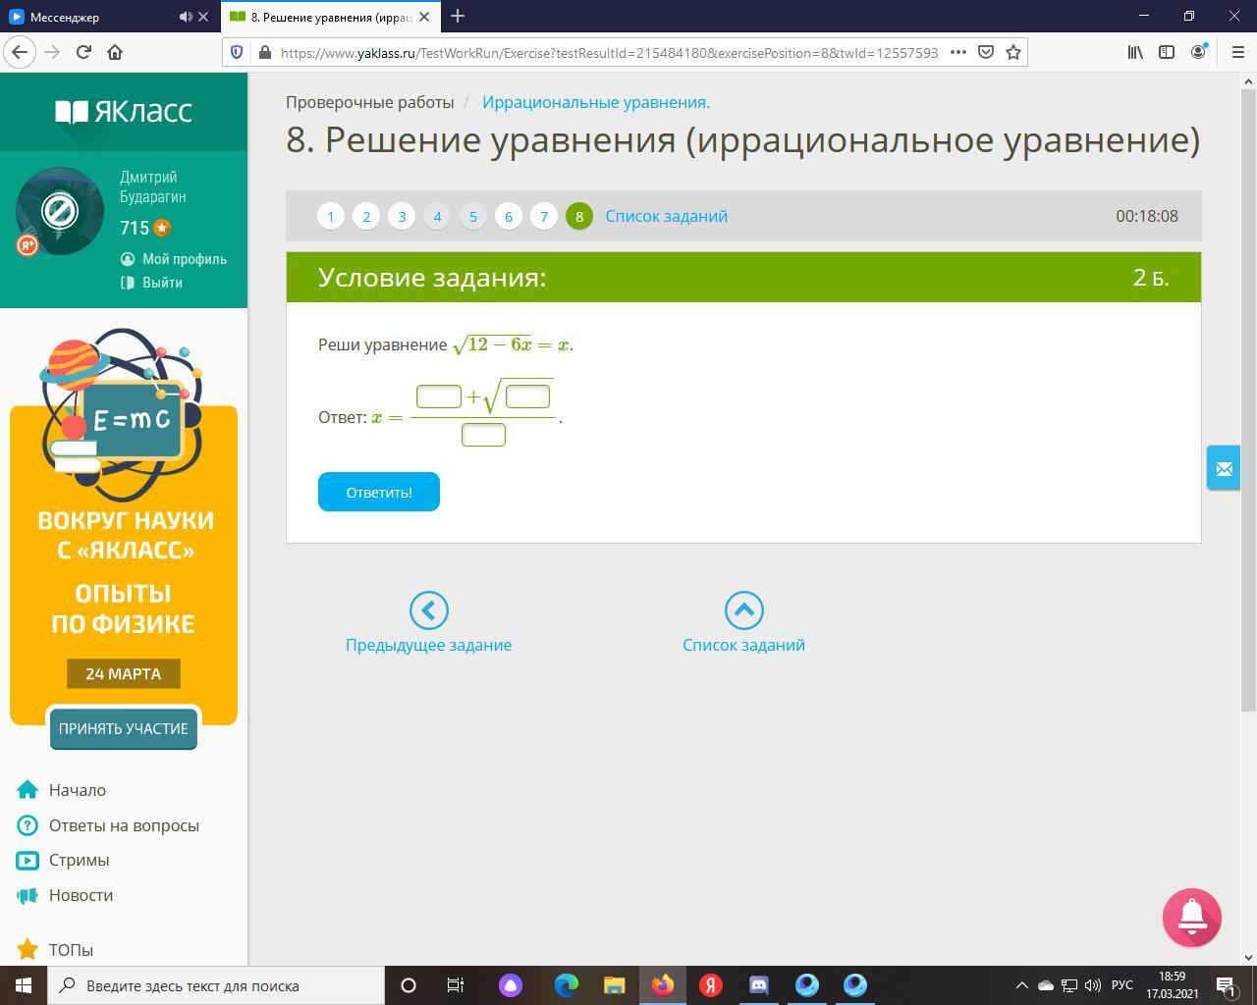Select the yaklass exercise tab
This screenshot has width=1257, height=1005.
(x=331, y=17)
